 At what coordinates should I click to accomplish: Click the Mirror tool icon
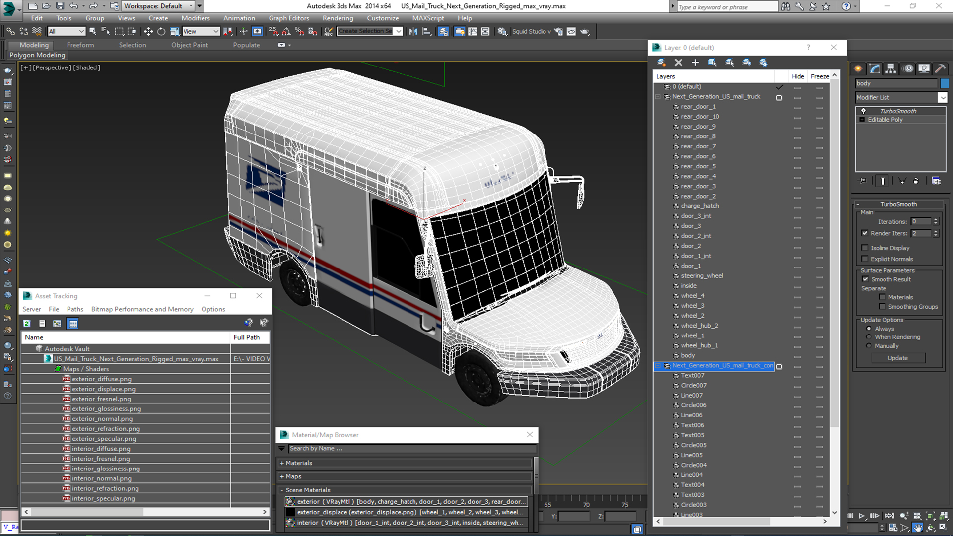point(413,31)
